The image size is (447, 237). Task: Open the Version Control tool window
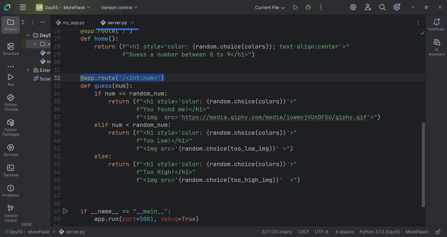pyautogui.click(x=10, y=214)
